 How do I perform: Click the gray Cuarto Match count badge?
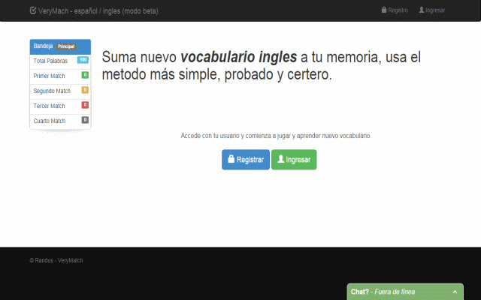click(x=85, y=120)
